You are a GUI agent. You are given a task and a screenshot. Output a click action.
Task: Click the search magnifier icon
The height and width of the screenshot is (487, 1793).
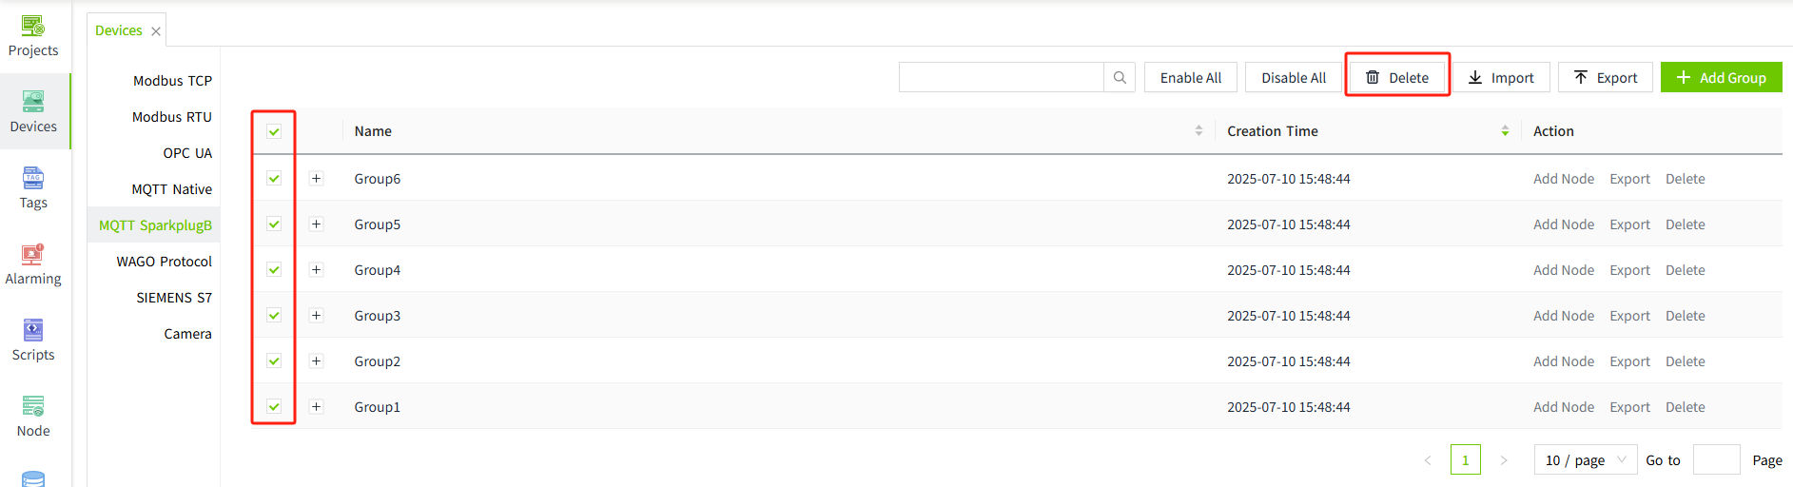click(1120, 78)
